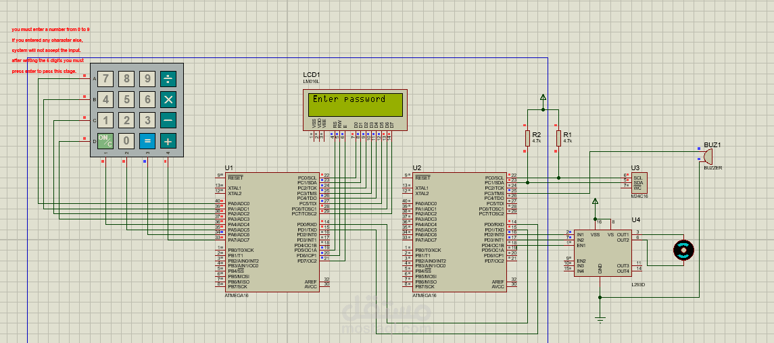Screen dimensions: 774x343
Task: Click the U3 reference label
Action: tap(635, 168)
